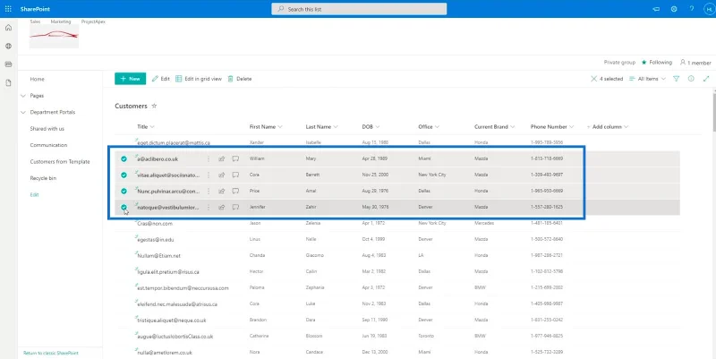The width and height of the screenshot is (716, 359).
Task: Go to Home in the left navigation
Action: pyautogui.click(x=37, y=79)
